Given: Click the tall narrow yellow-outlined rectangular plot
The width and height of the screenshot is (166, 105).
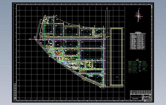Looking at the screenshot, I should 117,57.
